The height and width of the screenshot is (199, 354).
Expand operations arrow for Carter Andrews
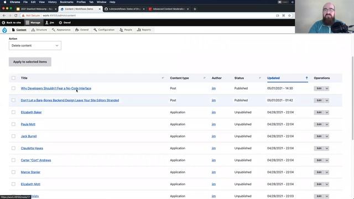327,160
